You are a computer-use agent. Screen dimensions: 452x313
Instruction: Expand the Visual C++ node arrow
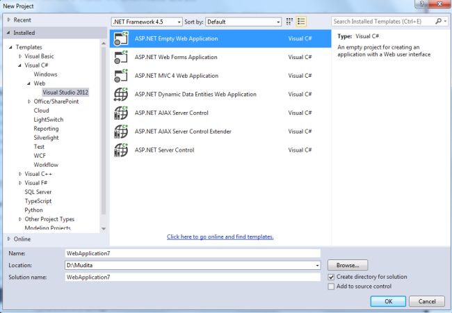[x=20, y=174]
